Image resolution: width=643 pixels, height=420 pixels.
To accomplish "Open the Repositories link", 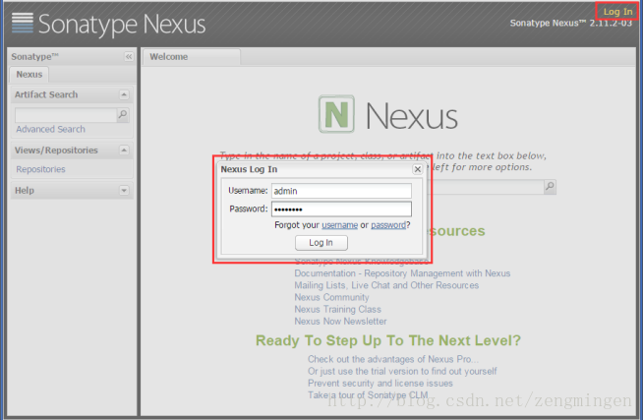I will (40, 169).
